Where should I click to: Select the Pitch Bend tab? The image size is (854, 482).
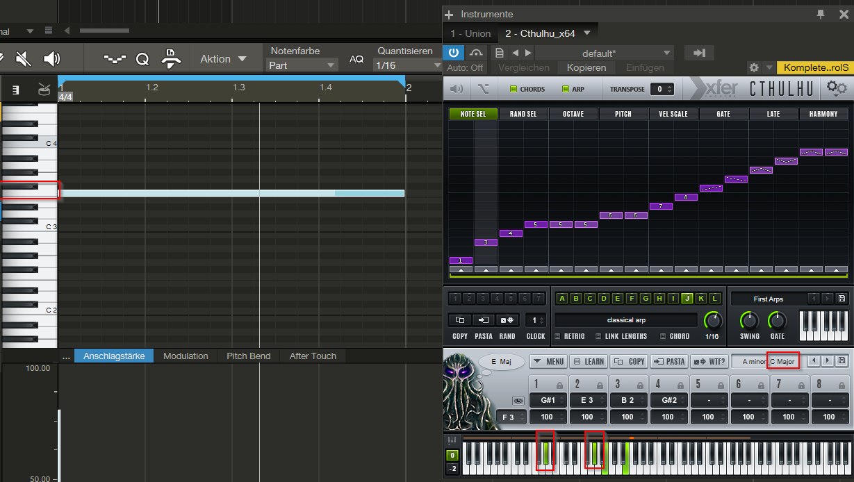(249, 356)
